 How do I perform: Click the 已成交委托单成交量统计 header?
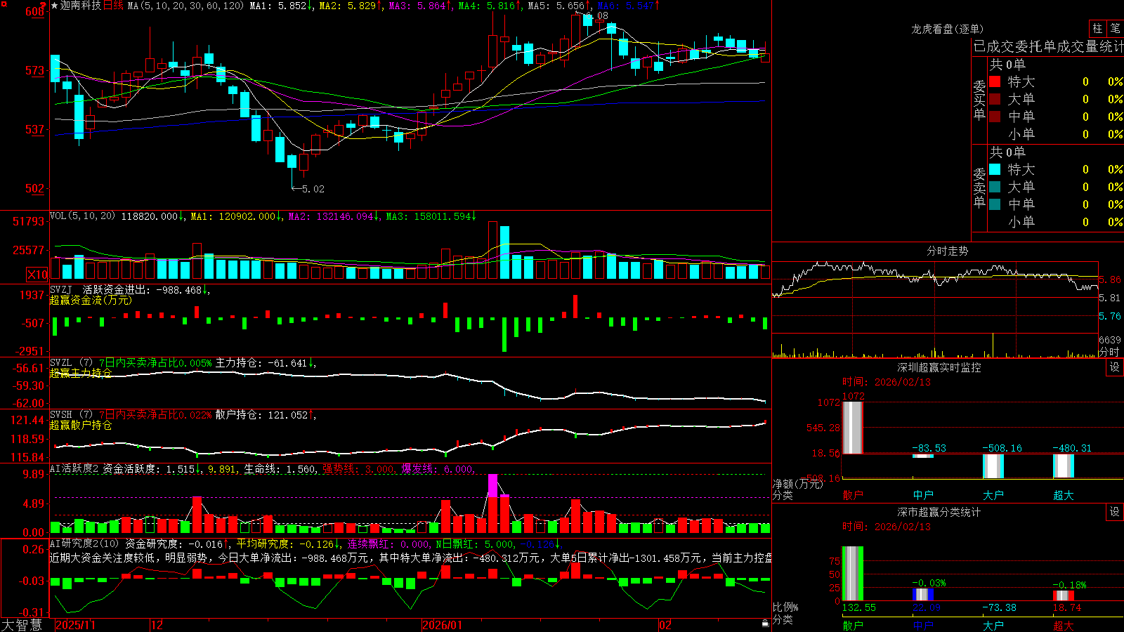click(1048, 46)
